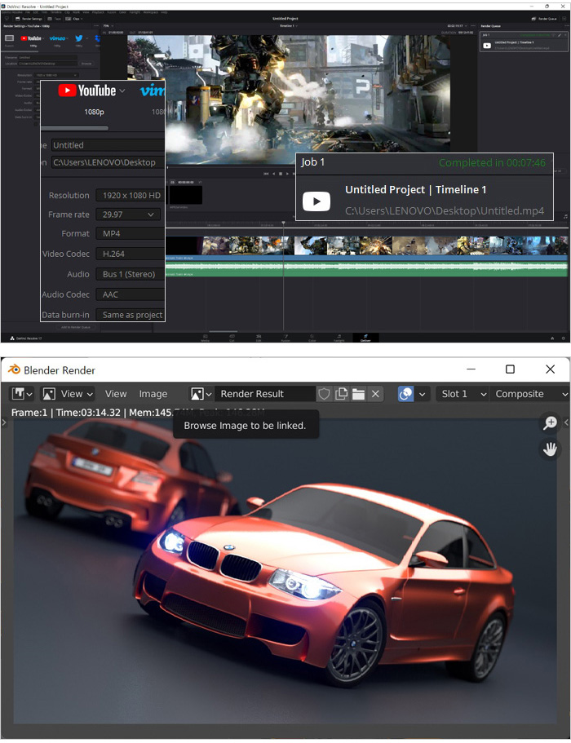Select the pan hand tool icon
This screenshot has width=571, height=743.
(551, 449)
